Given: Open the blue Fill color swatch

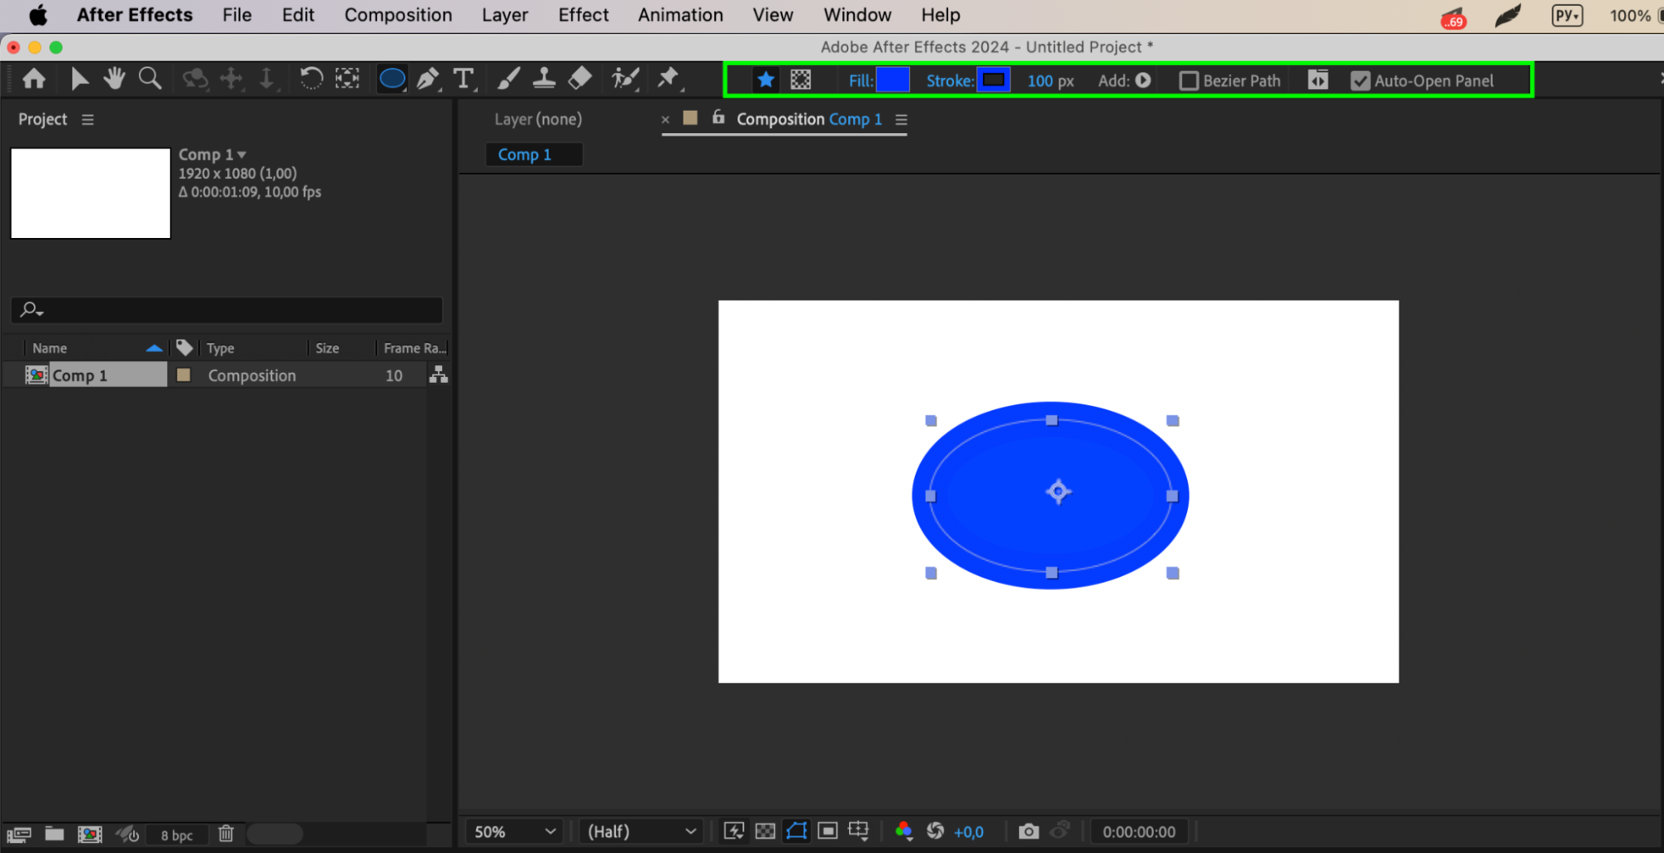Looking at the screenshot, I should click(892, 81).
